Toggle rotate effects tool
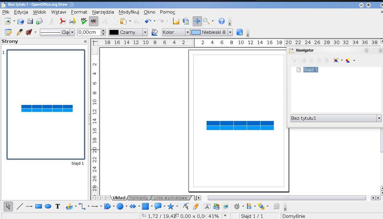Viewport: 383px width, 219px height. pos(237,207)
